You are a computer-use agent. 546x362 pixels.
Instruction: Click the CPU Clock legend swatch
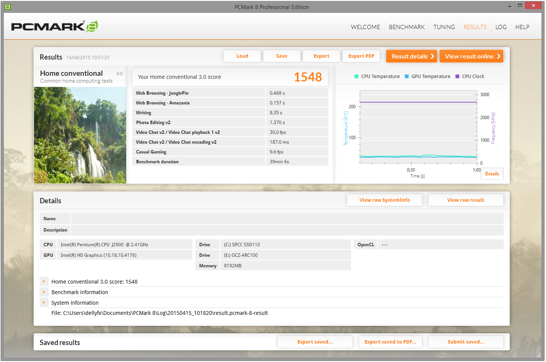coord(457,77)
